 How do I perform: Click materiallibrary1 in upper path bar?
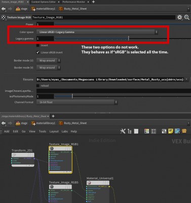(x=43, y=9)
